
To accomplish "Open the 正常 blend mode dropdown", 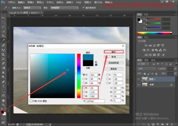I will coord(146,69).
